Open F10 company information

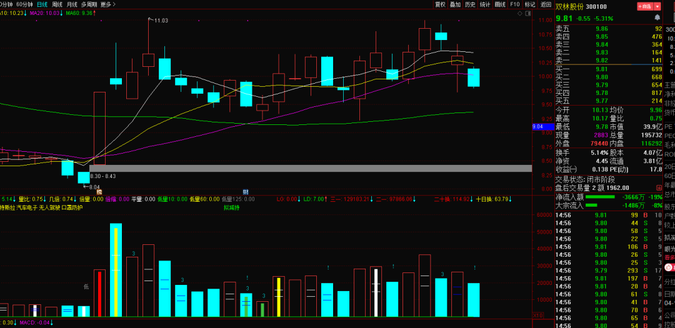coord(515,4)
